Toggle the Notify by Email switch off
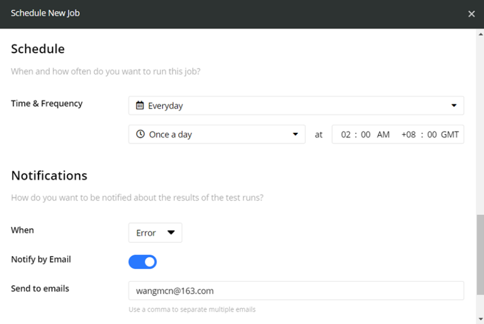The width and height of the screenshot is (484, 324). coord(142,262)
